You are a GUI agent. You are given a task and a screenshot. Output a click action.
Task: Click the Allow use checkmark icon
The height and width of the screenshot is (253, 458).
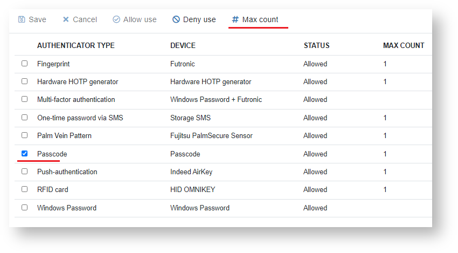[116, 19]
